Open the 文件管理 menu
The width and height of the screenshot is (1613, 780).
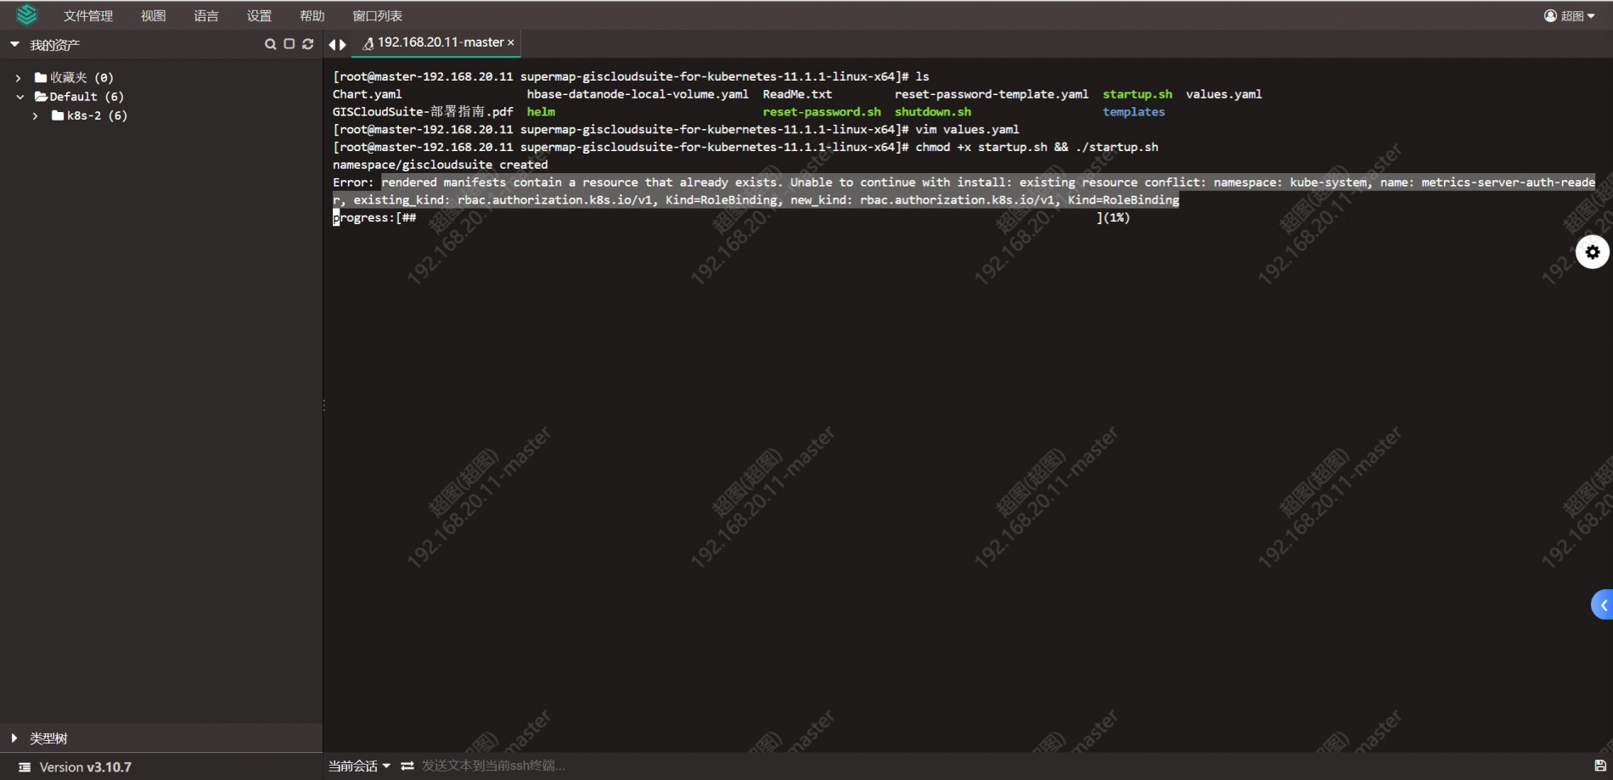[x=88, y=16]
